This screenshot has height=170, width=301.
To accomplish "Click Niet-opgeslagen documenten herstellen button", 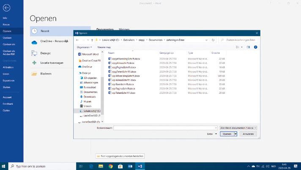I will (x=120, y=156).
